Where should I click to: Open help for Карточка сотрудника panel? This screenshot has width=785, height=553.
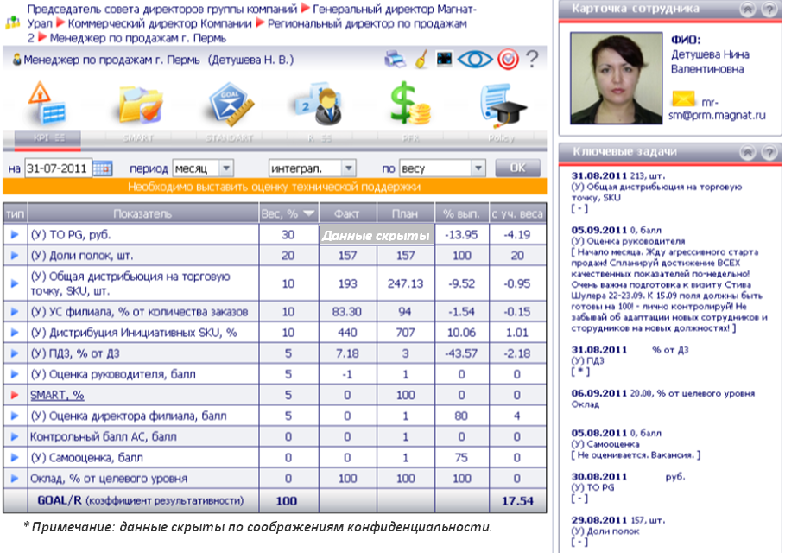point(769,9)
